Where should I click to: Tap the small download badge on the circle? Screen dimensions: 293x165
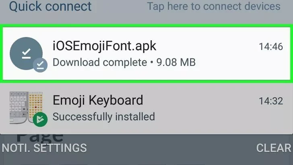coord(40,65)
